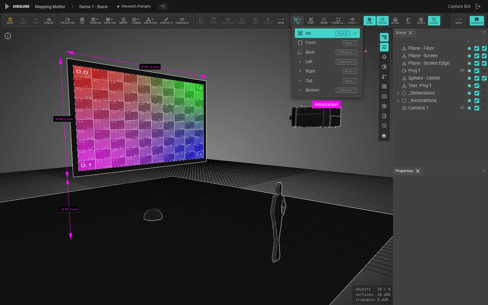Click Frame All
Viewport: 488px width, 305px height.
click(x=338, y=21)
